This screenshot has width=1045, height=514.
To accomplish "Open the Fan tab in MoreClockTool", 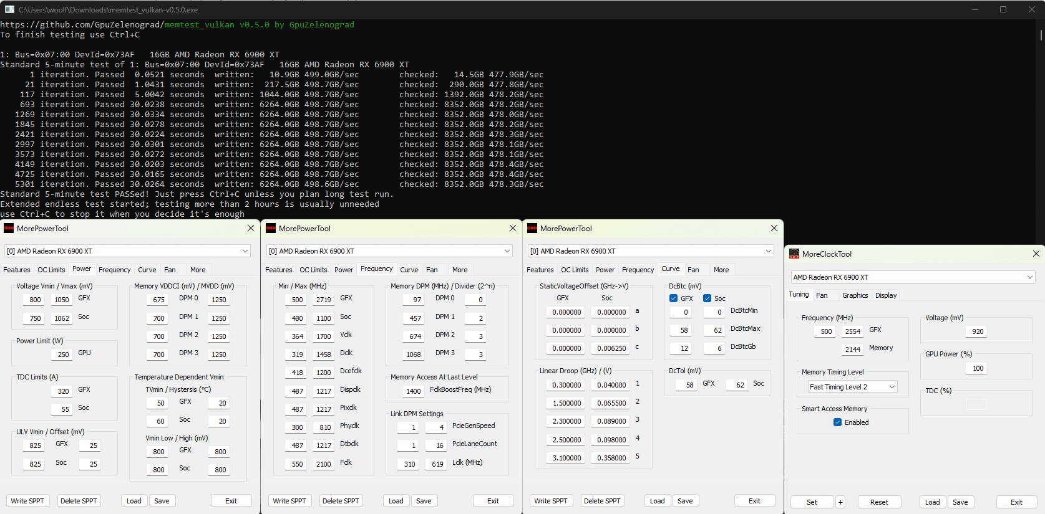I will [x=822, y=295].
